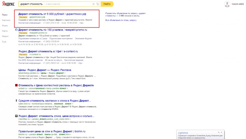Switch to the Видео tab
246x139 pixels.
(5, 26)
